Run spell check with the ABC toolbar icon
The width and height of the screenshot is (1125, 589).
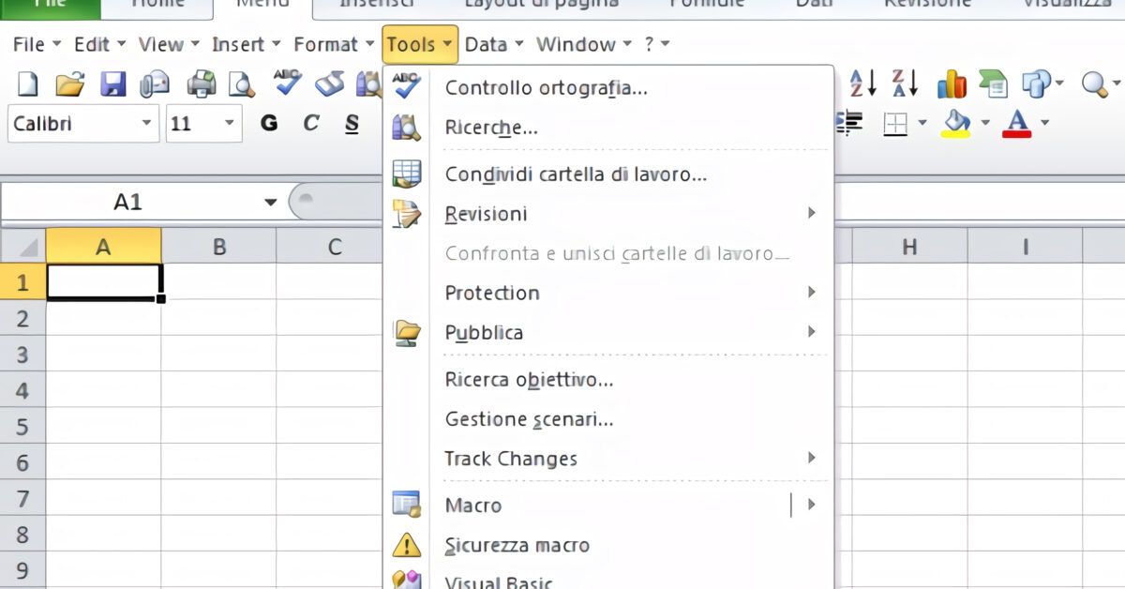pos(286,83)
